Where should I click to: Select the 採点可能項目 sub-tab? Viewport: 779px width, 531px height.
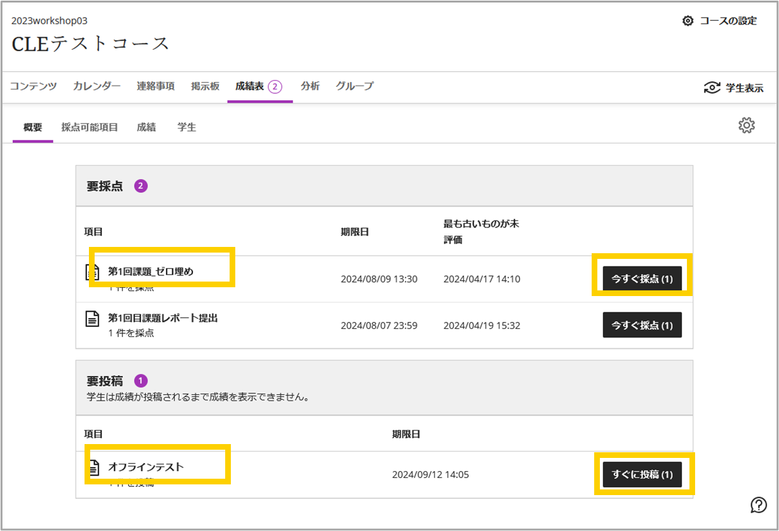tap(90, 127)
